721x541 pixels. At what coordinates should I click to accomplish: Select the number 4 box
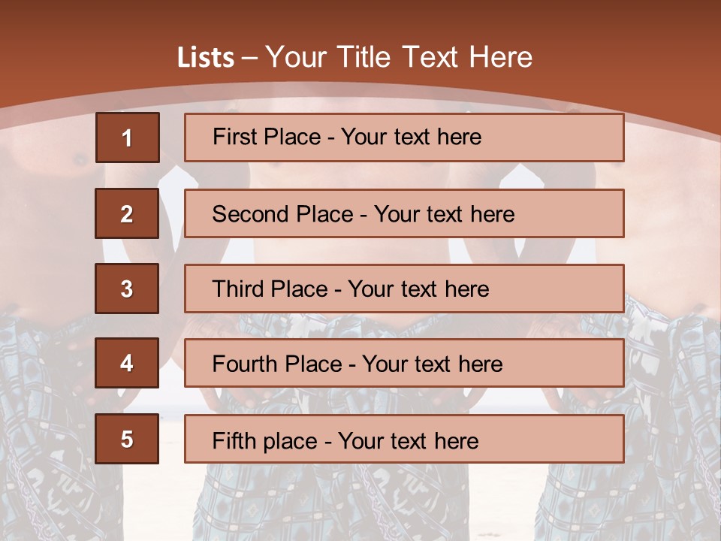(x=127, y=363)
